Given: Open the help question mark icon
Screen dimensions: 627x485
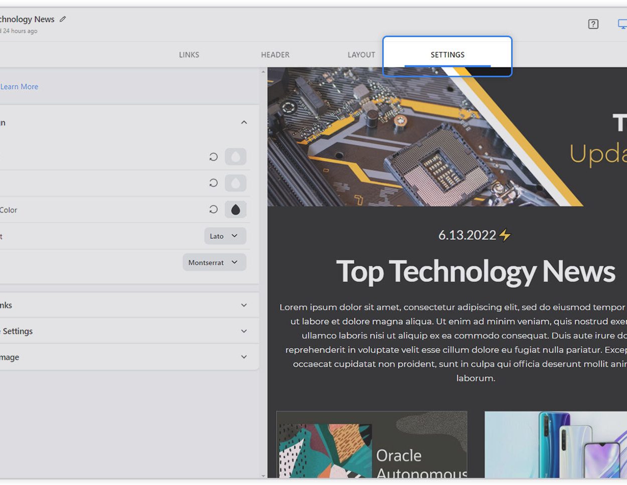Looking at the screenshot, I should [x=593, y=24].
